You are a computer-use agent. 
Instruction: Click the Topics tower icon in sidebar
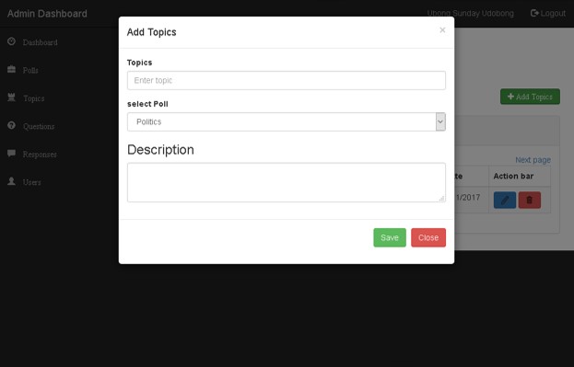[x=11, y=97]
